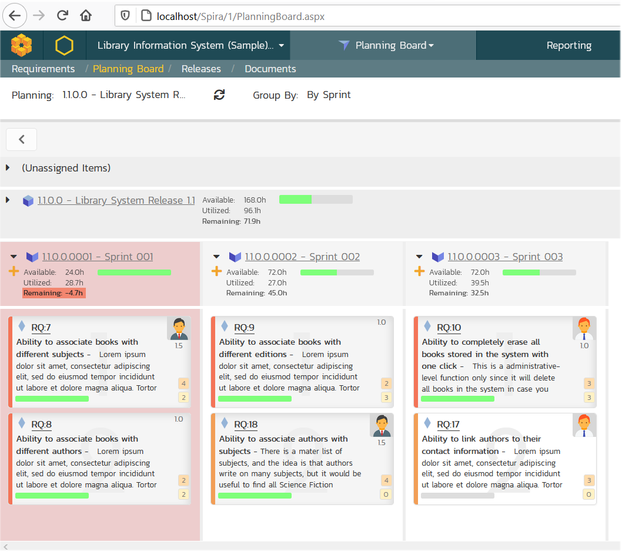Click the diamond requirement icon on RQ:9
This screenshot has height=552, width=622.
click(x=225, y=327)
